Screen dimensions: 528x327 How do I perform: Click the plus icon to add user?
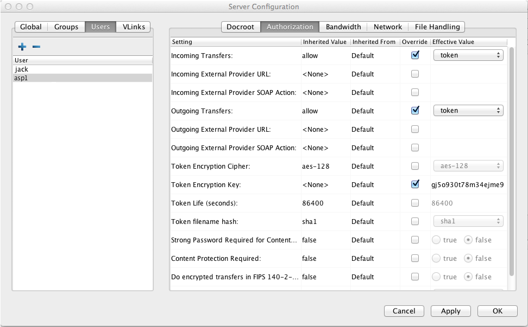22,47
